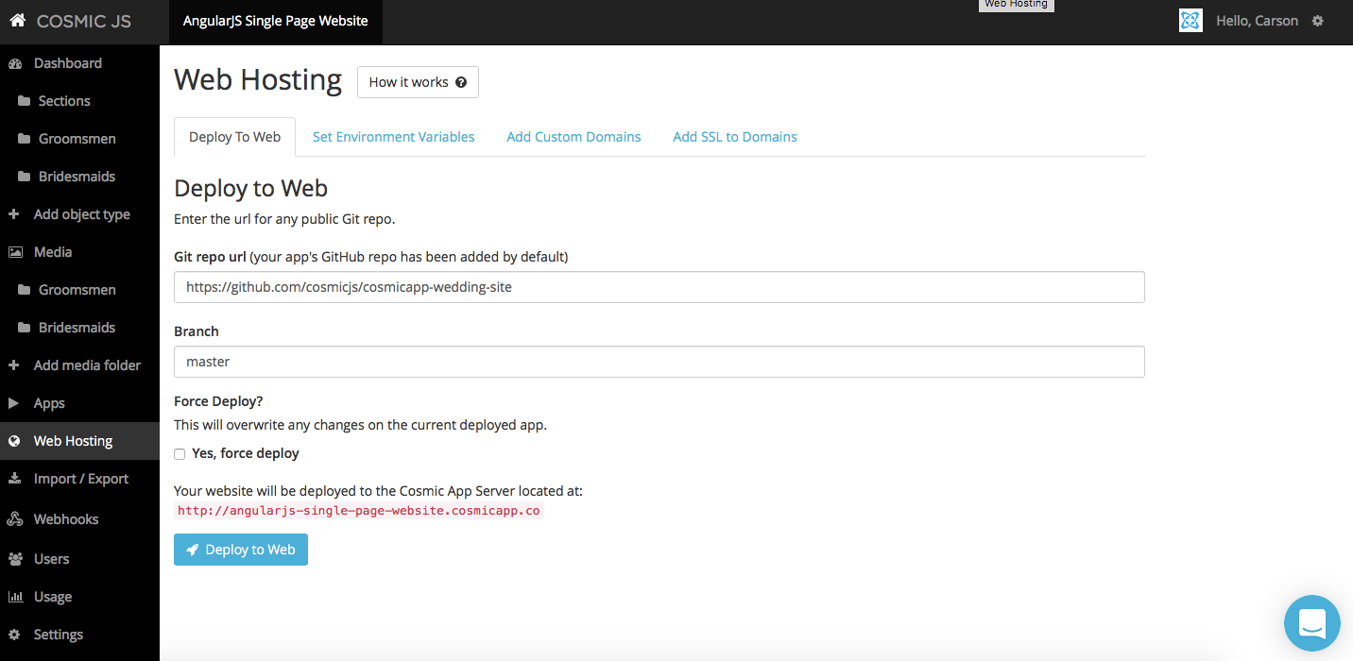
Task: Click the Hello, Carson account link
Action: [x=1258, y=21]
